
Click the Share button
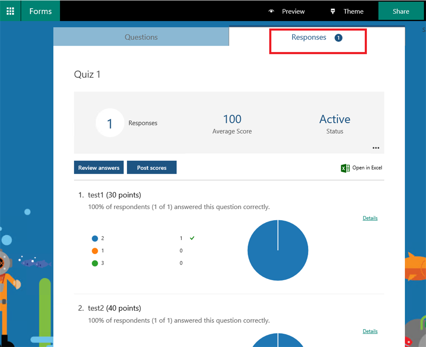click(x=401, y=11)
